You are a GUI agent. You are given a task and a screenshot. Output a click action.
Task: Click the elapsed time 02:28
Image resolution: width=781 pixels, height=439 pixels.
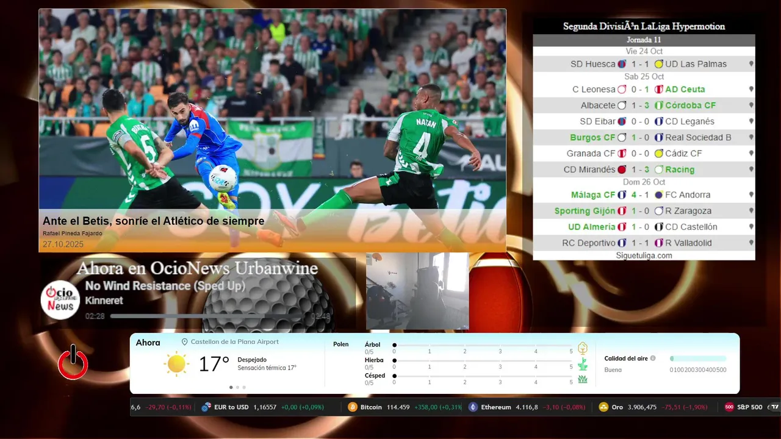click(x=95, y=316)
